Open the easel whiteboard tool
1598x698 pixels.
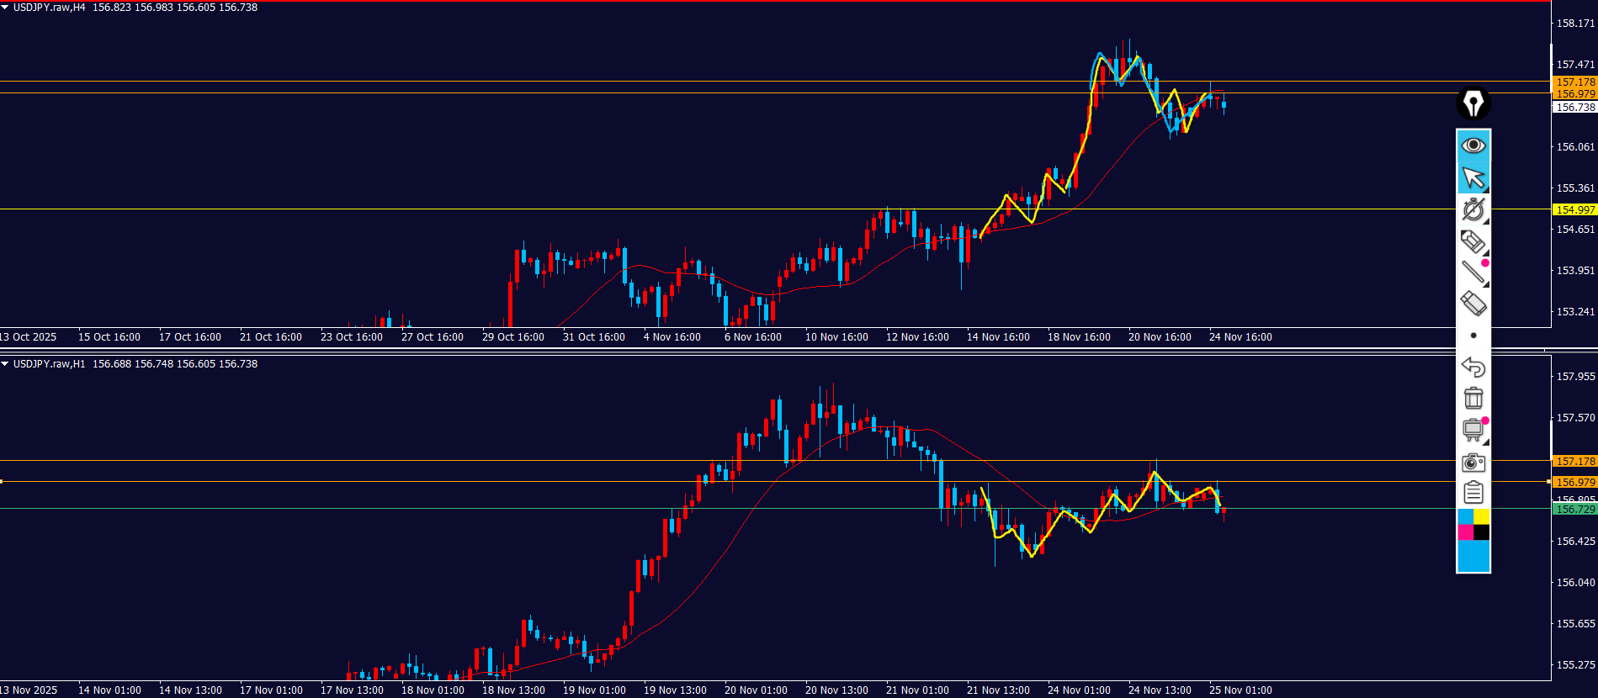point(1473,430)
